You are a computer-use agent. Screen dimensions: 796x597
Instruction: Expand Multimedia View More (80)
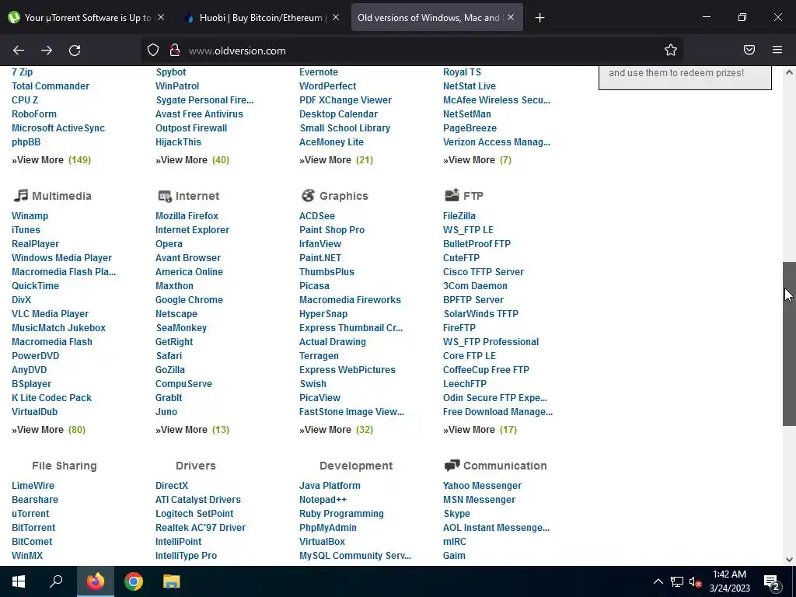(x=49, y=429)
